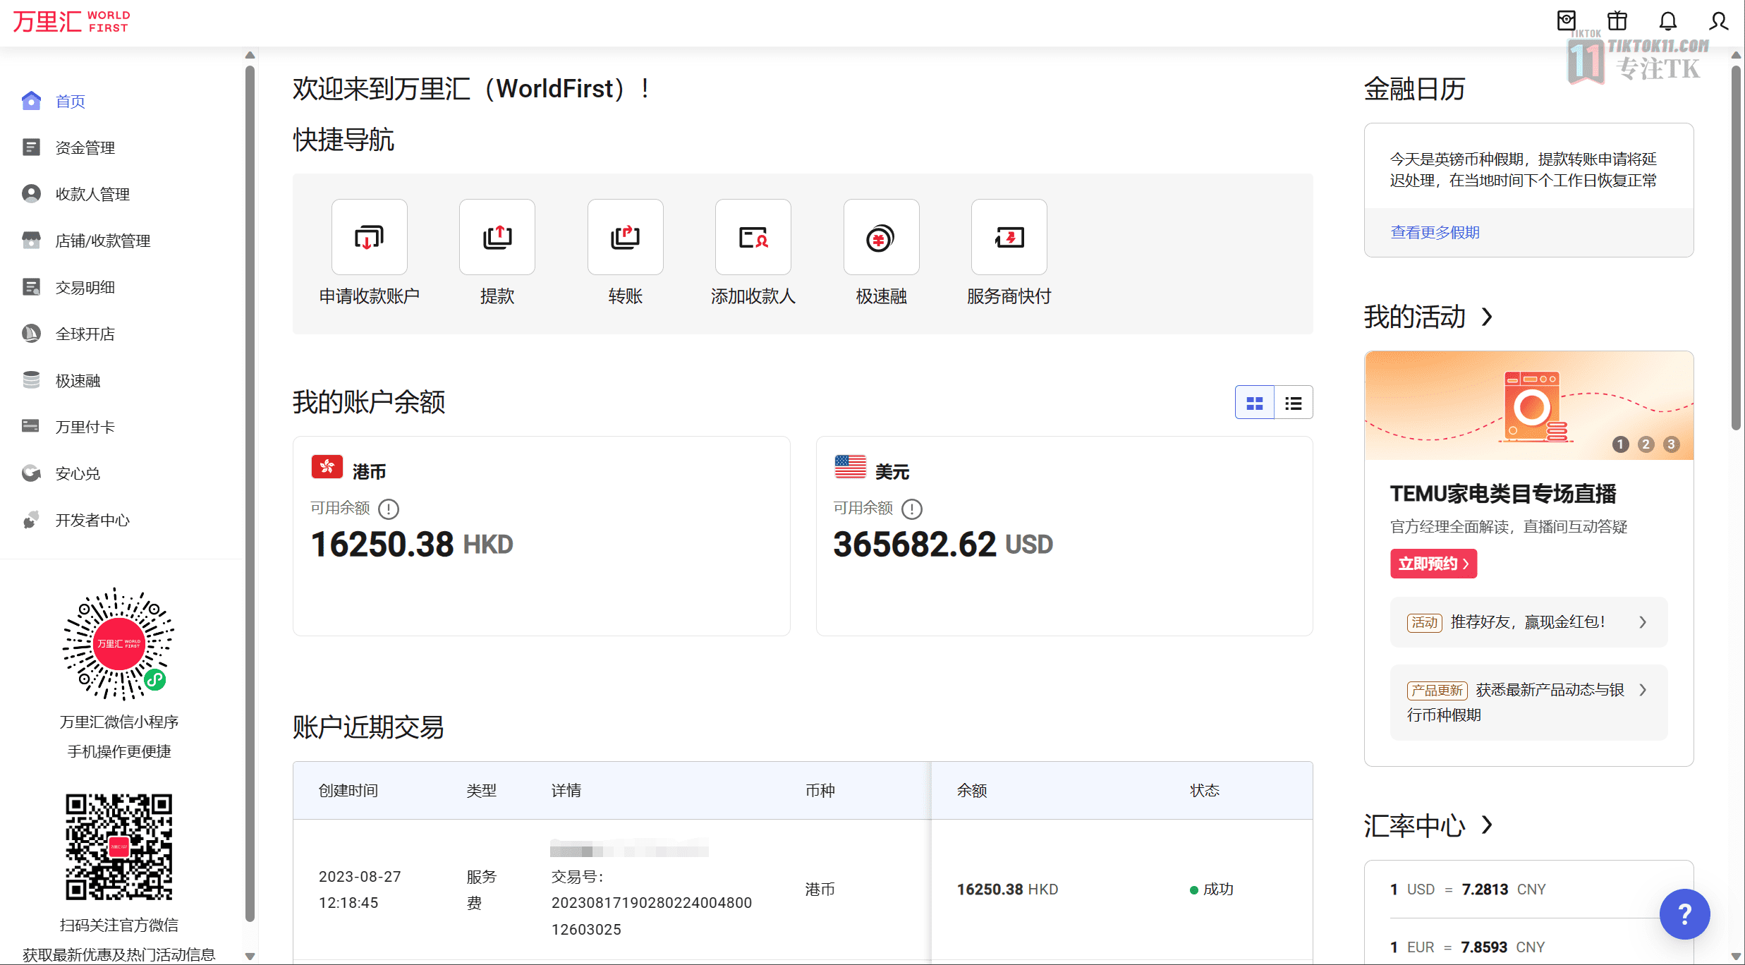Open the 推荐好友，赢现金红包 chevron
Image resolution: width=1745 pixels, height=965 pixels.
pos(1643,622)
